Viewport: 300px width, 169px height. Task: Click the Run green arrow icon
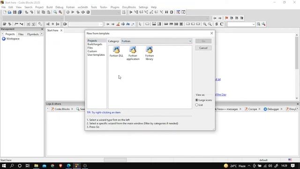pos(73,12)
